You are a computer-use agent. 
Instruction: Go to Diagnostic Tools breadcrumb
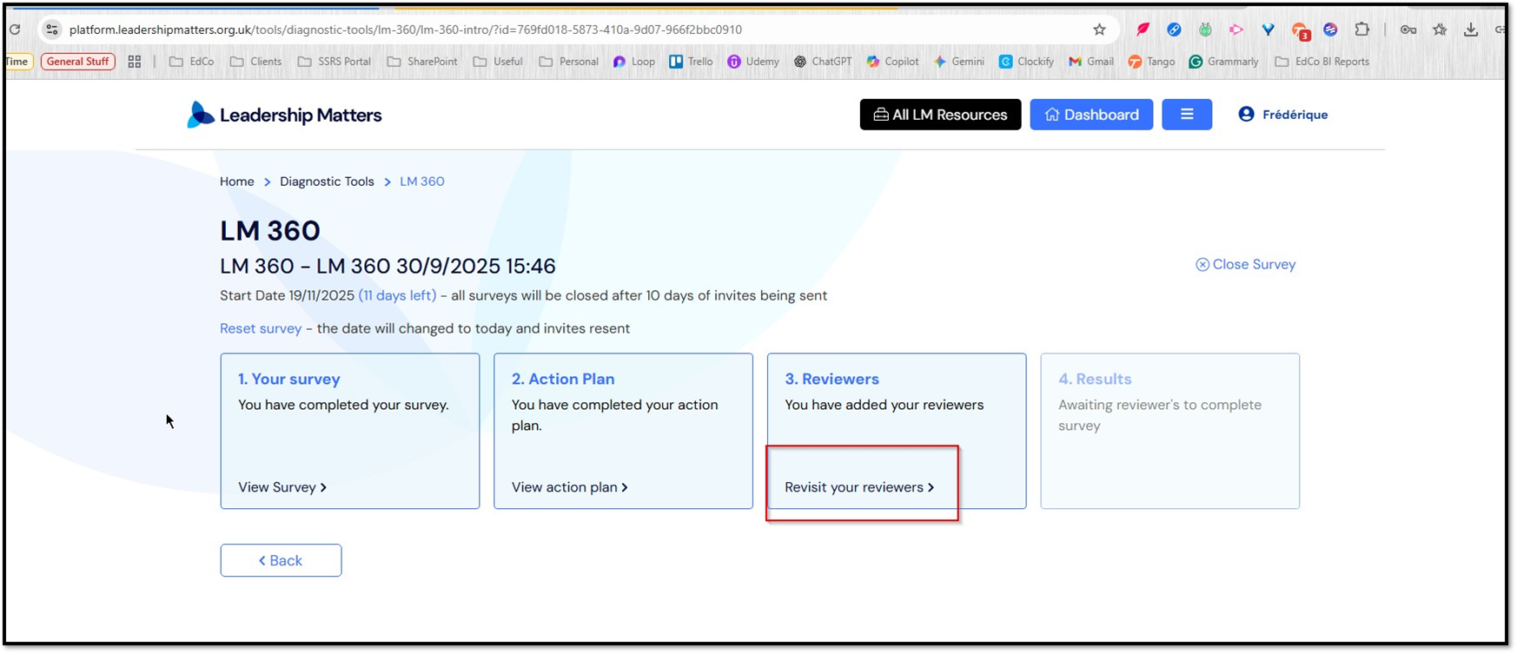[x=327, y=182]
